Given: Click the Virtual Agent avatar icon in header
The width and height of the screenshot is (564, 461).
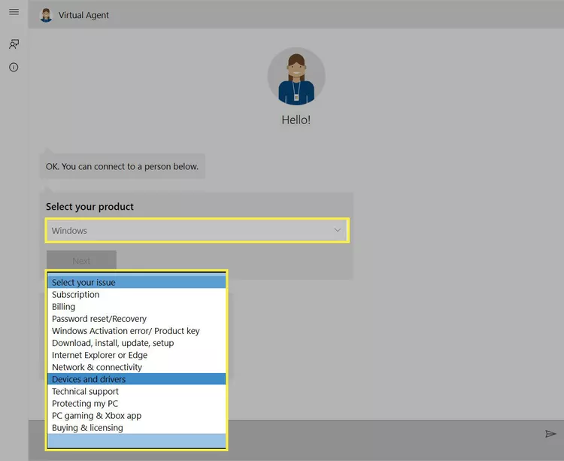Looking at the screenshot, I should (46, 15).
